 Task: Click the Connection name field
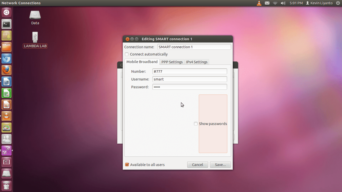pyautogui.click(x=194, y=47)
